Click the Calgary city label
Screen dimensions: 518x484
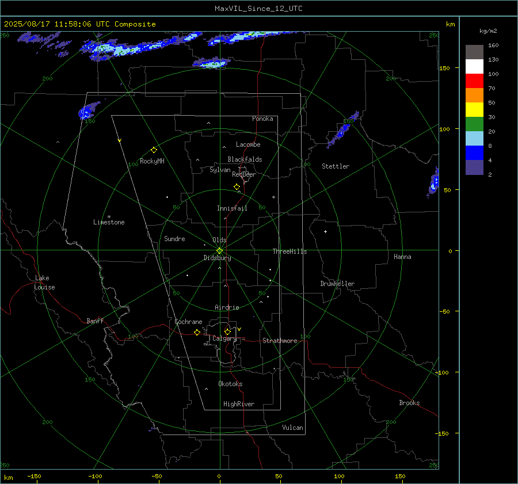click(224, 338)
